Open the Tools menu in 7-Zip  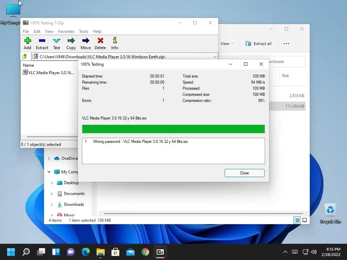click(x=83, y=31)
